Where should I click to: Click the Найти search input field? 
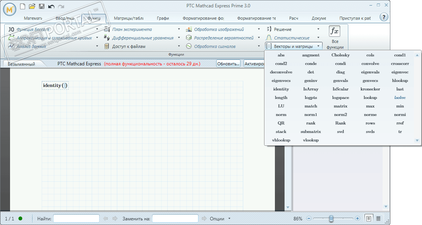[x=76, y=218]
